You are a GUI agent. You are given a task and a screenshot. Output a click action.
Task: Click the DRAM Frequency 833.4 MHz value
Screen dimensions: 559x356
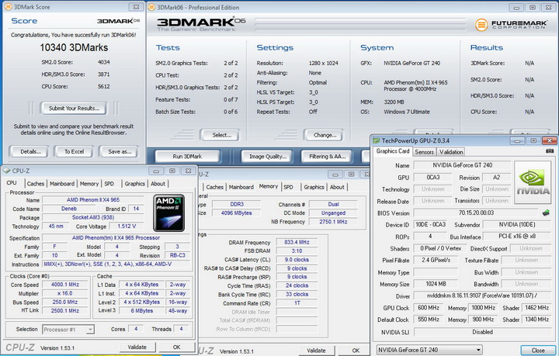point(297,242)
